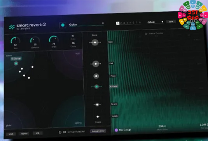Viewport: 208px width, 141px height.
Task: Select the E-Guitar node in reverb matrix
Action: (16, 63)
